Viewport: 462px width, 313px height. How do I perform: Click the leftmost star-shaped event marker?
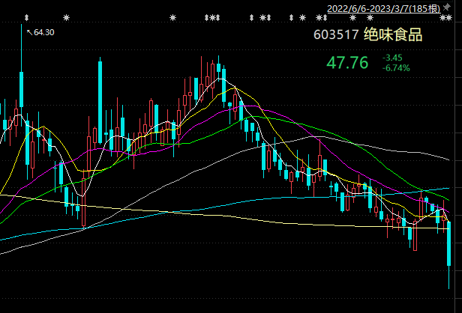(x=66, y=18)
